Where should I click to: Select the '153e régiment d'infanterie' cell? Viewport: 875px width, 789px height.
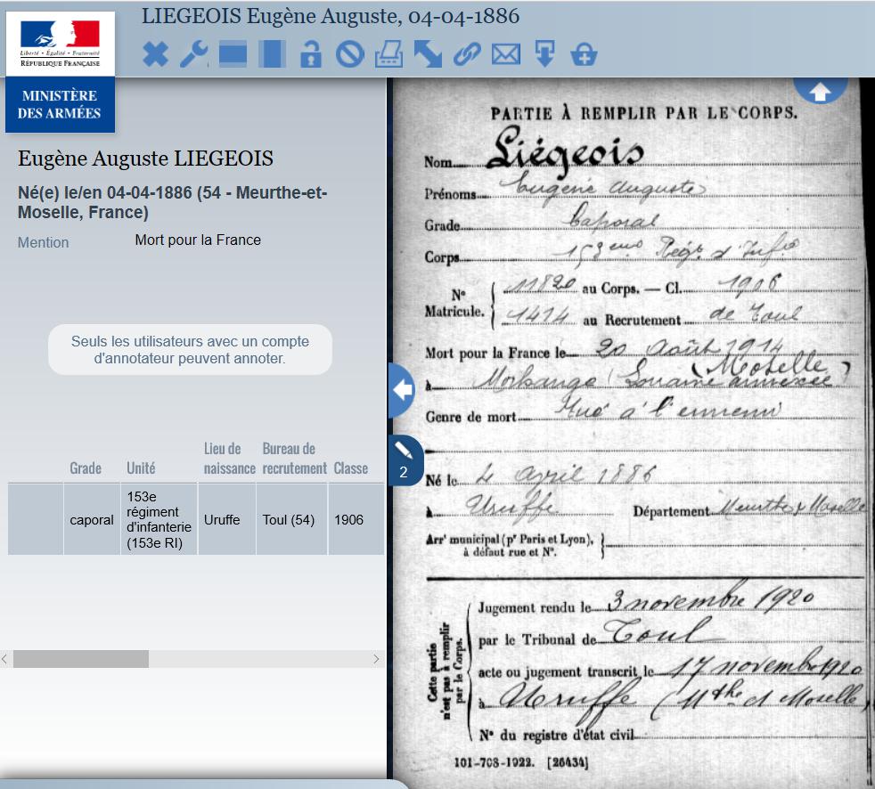(159, 520)
